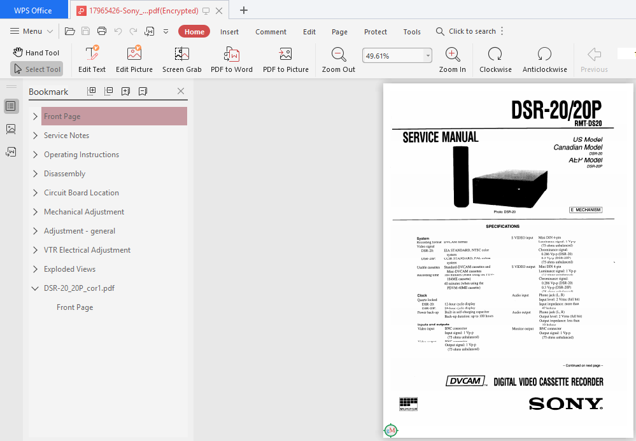Activate the Hand Tool
This screenshot has width=636, height=441.
point(36,52)
